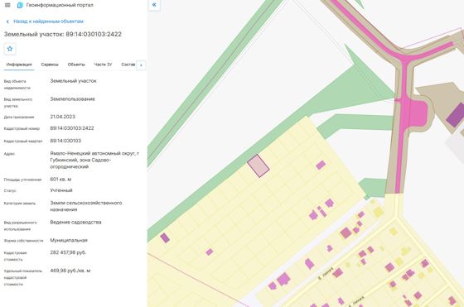
Task: Switch to the Сервисы tab
Action: pyautogui.click(x=50, y=65)
